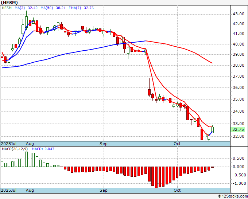Click the 42.00 price axis label

pyautogui.click(x=239, y=24)
